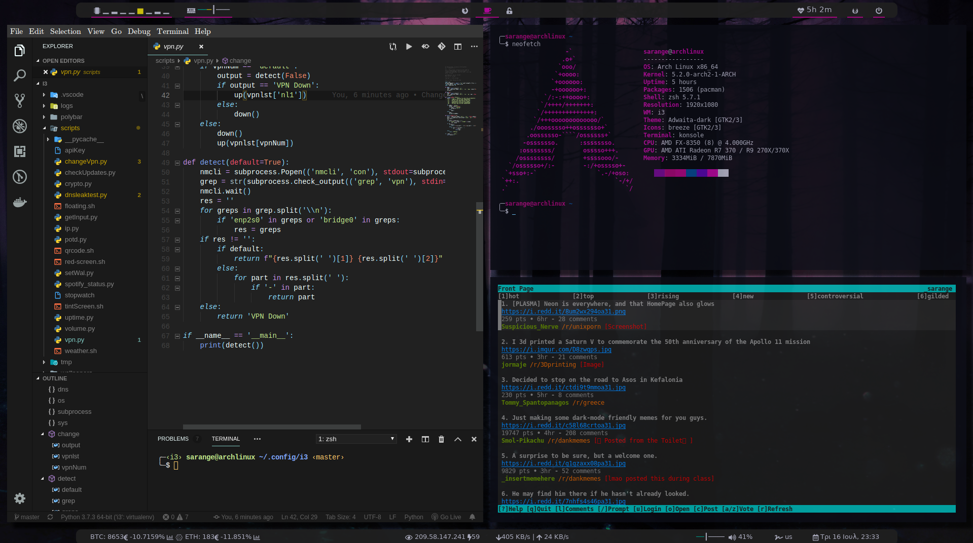The image size is (973, 543).
Task: Open the File menu
Action: coord(16,31)
